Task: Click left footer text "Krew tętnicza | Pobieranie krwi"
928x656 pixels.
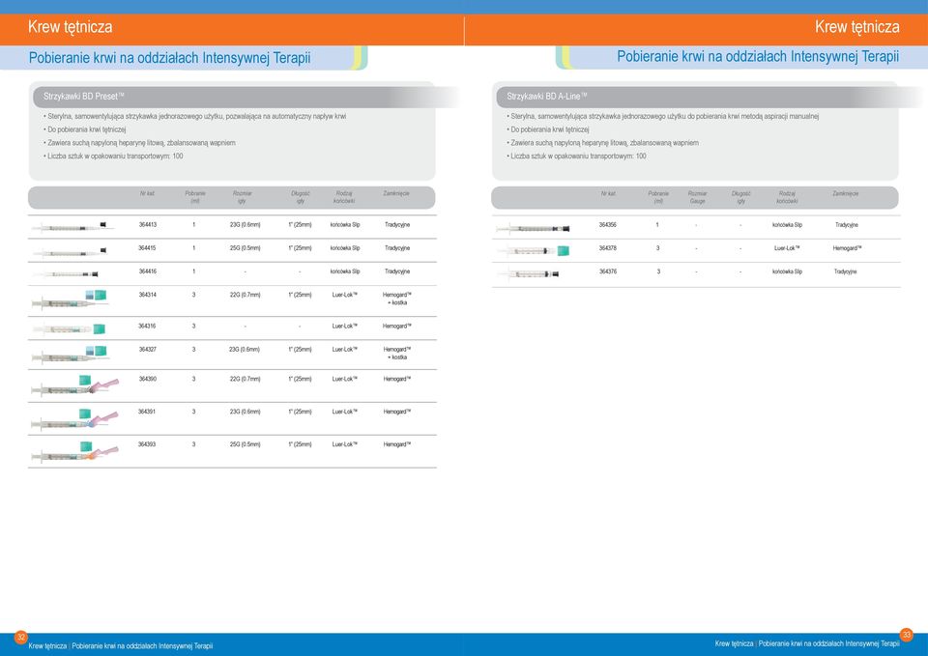Action: (120, 646)
